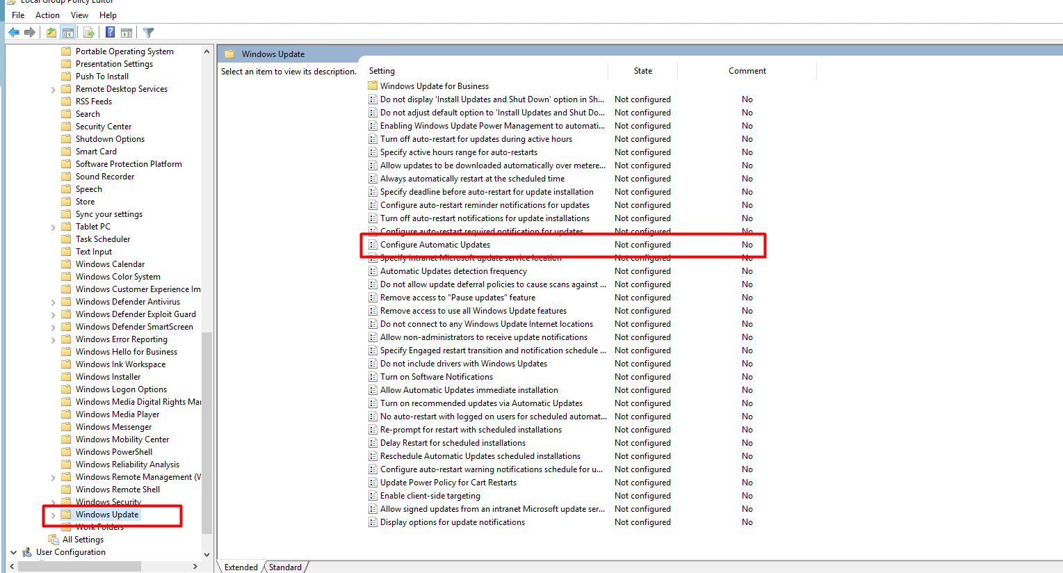
Task: Click the Back arrow in toolbar
Action: click(14, 32)
